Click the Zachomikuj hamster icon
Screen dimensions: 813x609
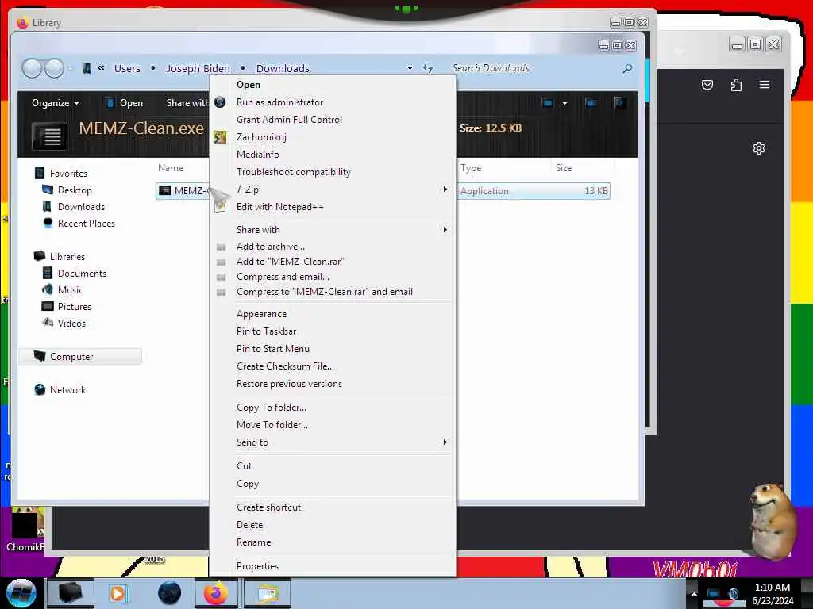(x=220, y=137)
